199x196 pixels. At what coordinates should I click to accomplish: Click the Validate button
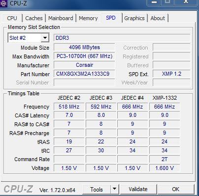(x=138, y=189)
